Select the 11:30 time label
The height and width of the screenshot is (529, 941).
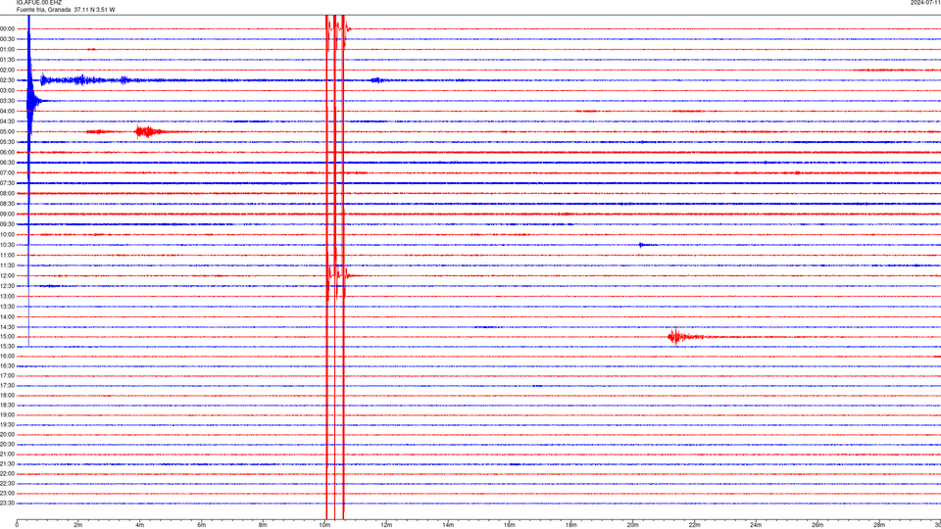point(7,265)
